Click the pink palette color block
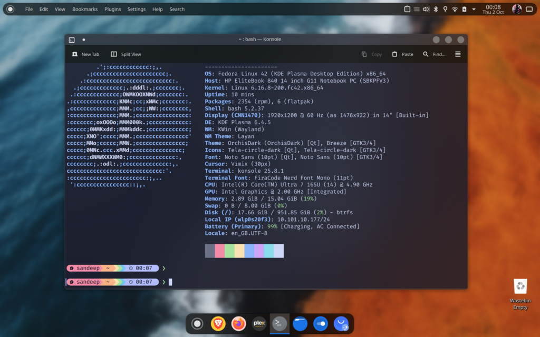The image size is (540, 337). click(220, 251)
